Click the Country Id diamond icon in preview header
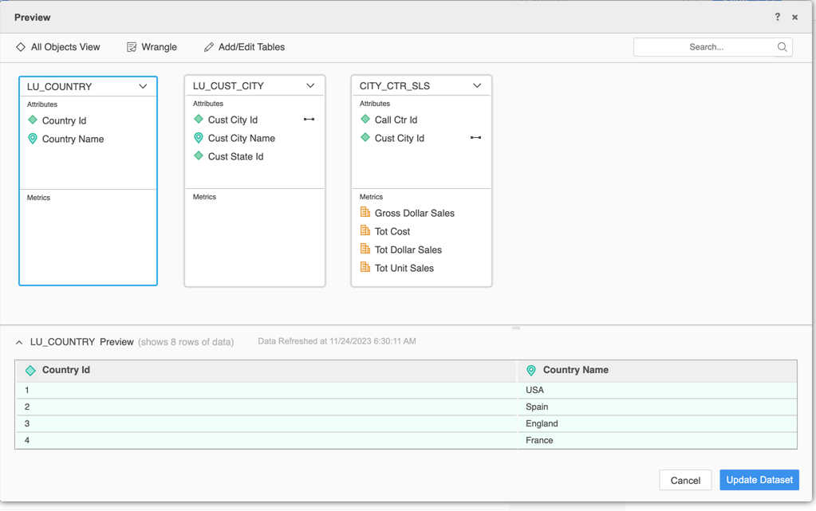Viewport: 816px width, 511px height. point(30,371)
